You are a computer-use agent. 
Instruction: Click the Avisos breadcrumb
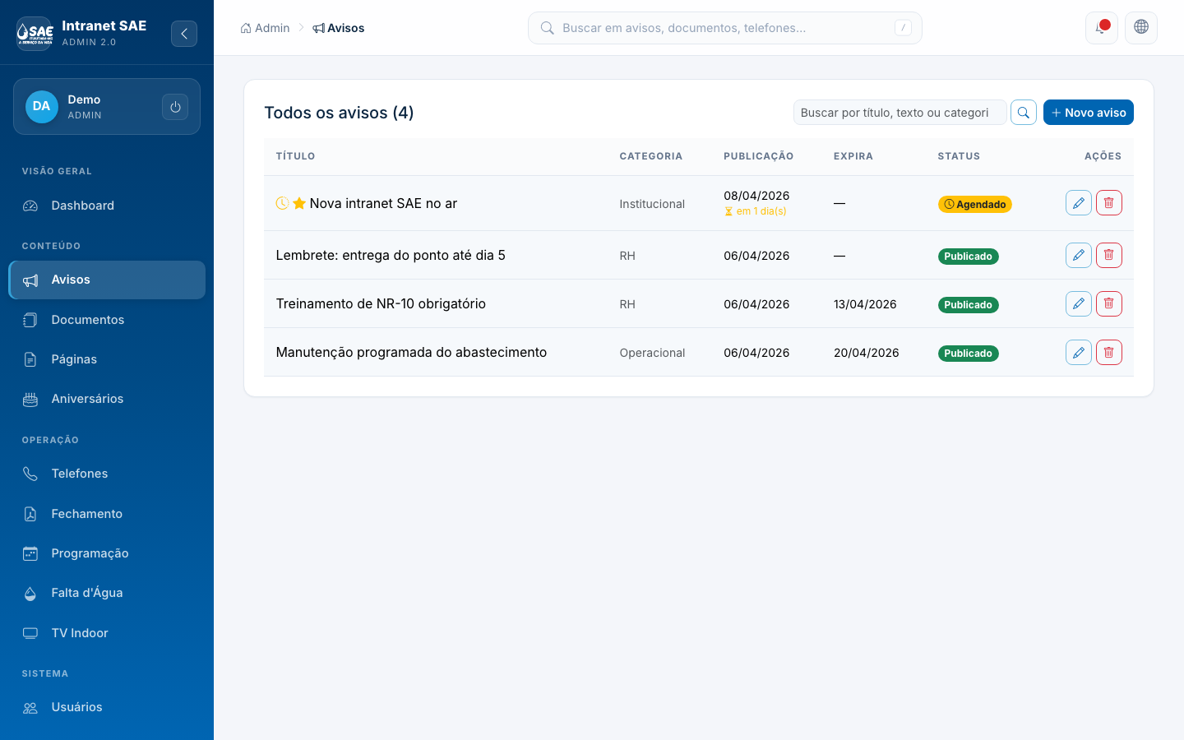point(339,28)
